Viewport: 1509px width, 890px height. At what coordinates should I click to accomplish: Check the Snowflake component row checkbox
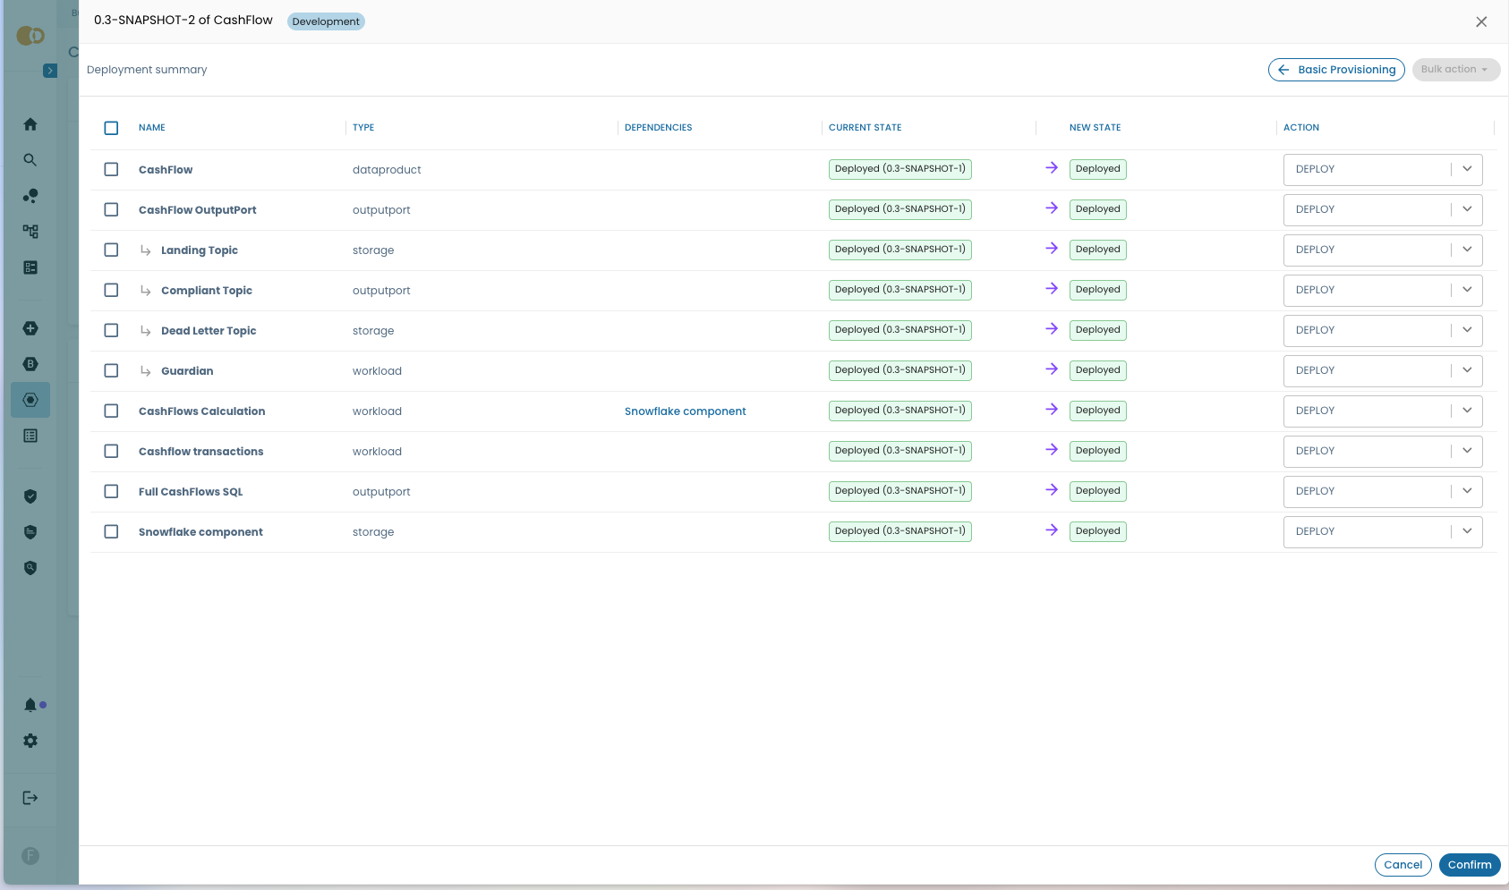[x=111, y=531]
